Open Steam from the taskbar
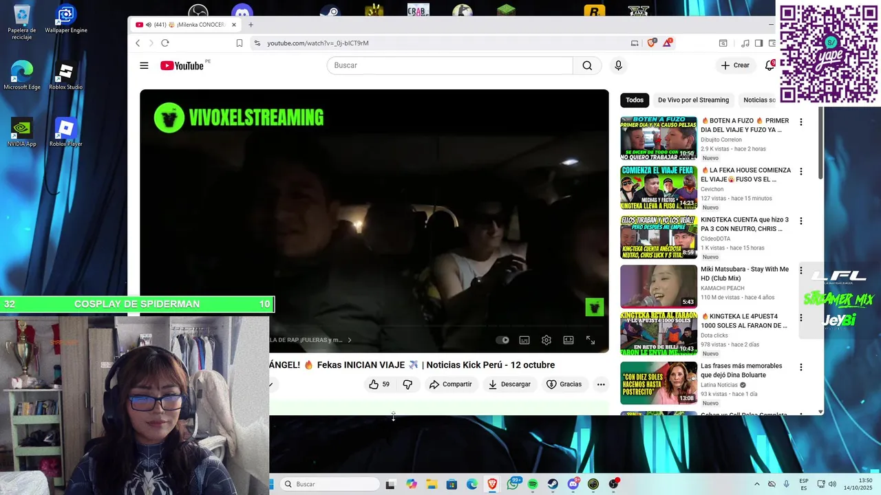Screen dimensions: 881x495 pyautogui.click(x=553, y=484)
